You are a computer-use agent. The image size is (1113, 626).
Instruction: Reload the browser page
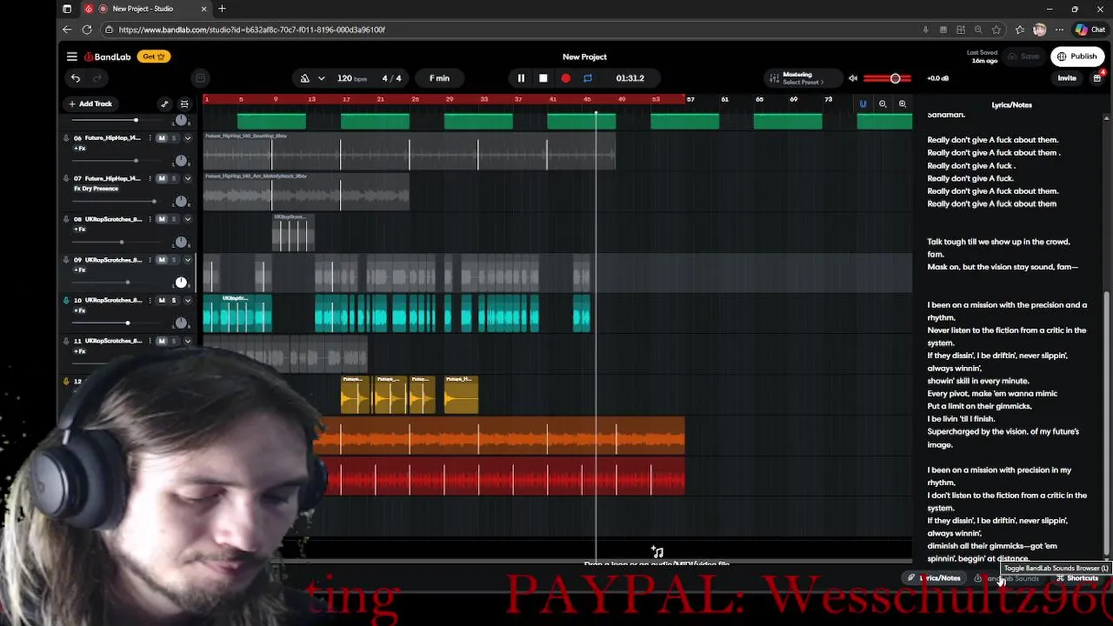pyautogui.click(x=87, y=30)
